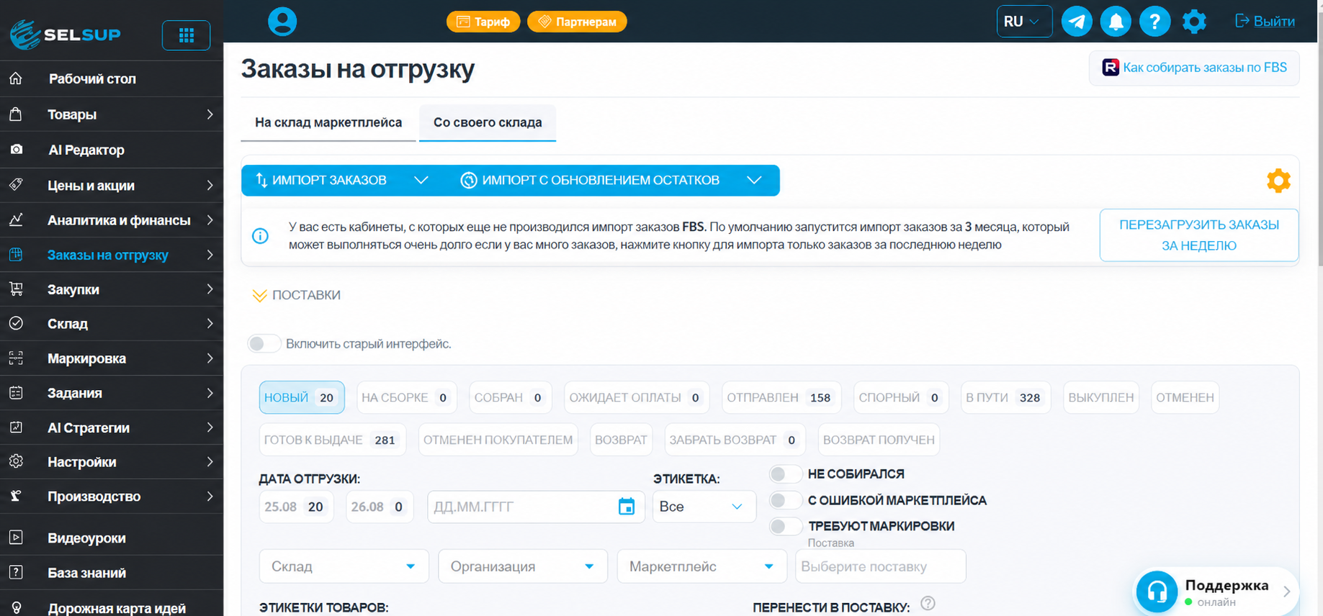Select the Отменен покупателем status filter
The width and height of the screenshot is (1323, 616).
click(x=498, y=440)
